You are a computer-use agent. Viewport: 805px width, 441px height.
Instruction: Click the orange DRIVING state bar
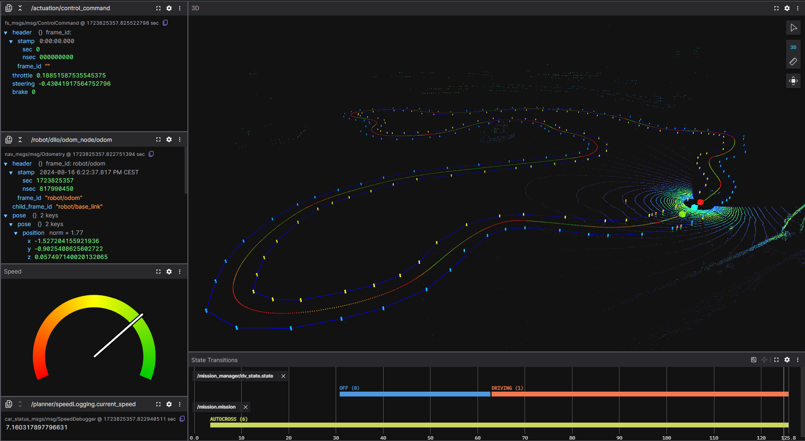click(639, 394)
